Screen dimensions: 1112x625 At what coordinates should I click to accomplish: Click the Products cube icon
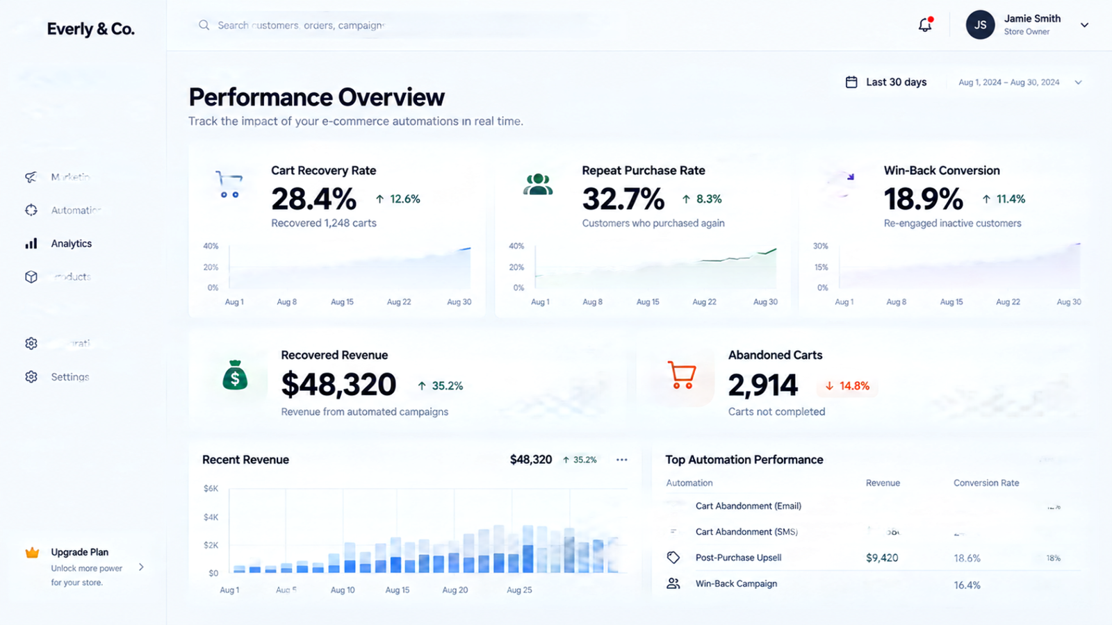[x=31, y=277]
